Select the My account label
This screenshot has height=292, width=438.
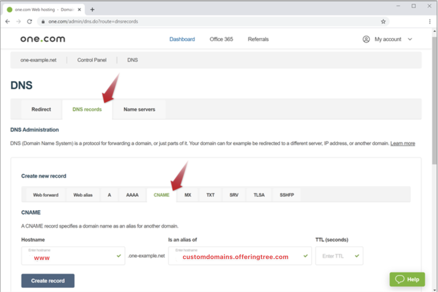coord(388,39)
